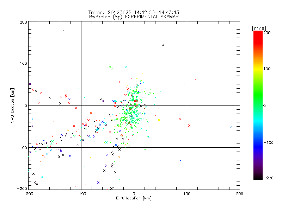Click the colorbar label '-200'

coord(268,178)
